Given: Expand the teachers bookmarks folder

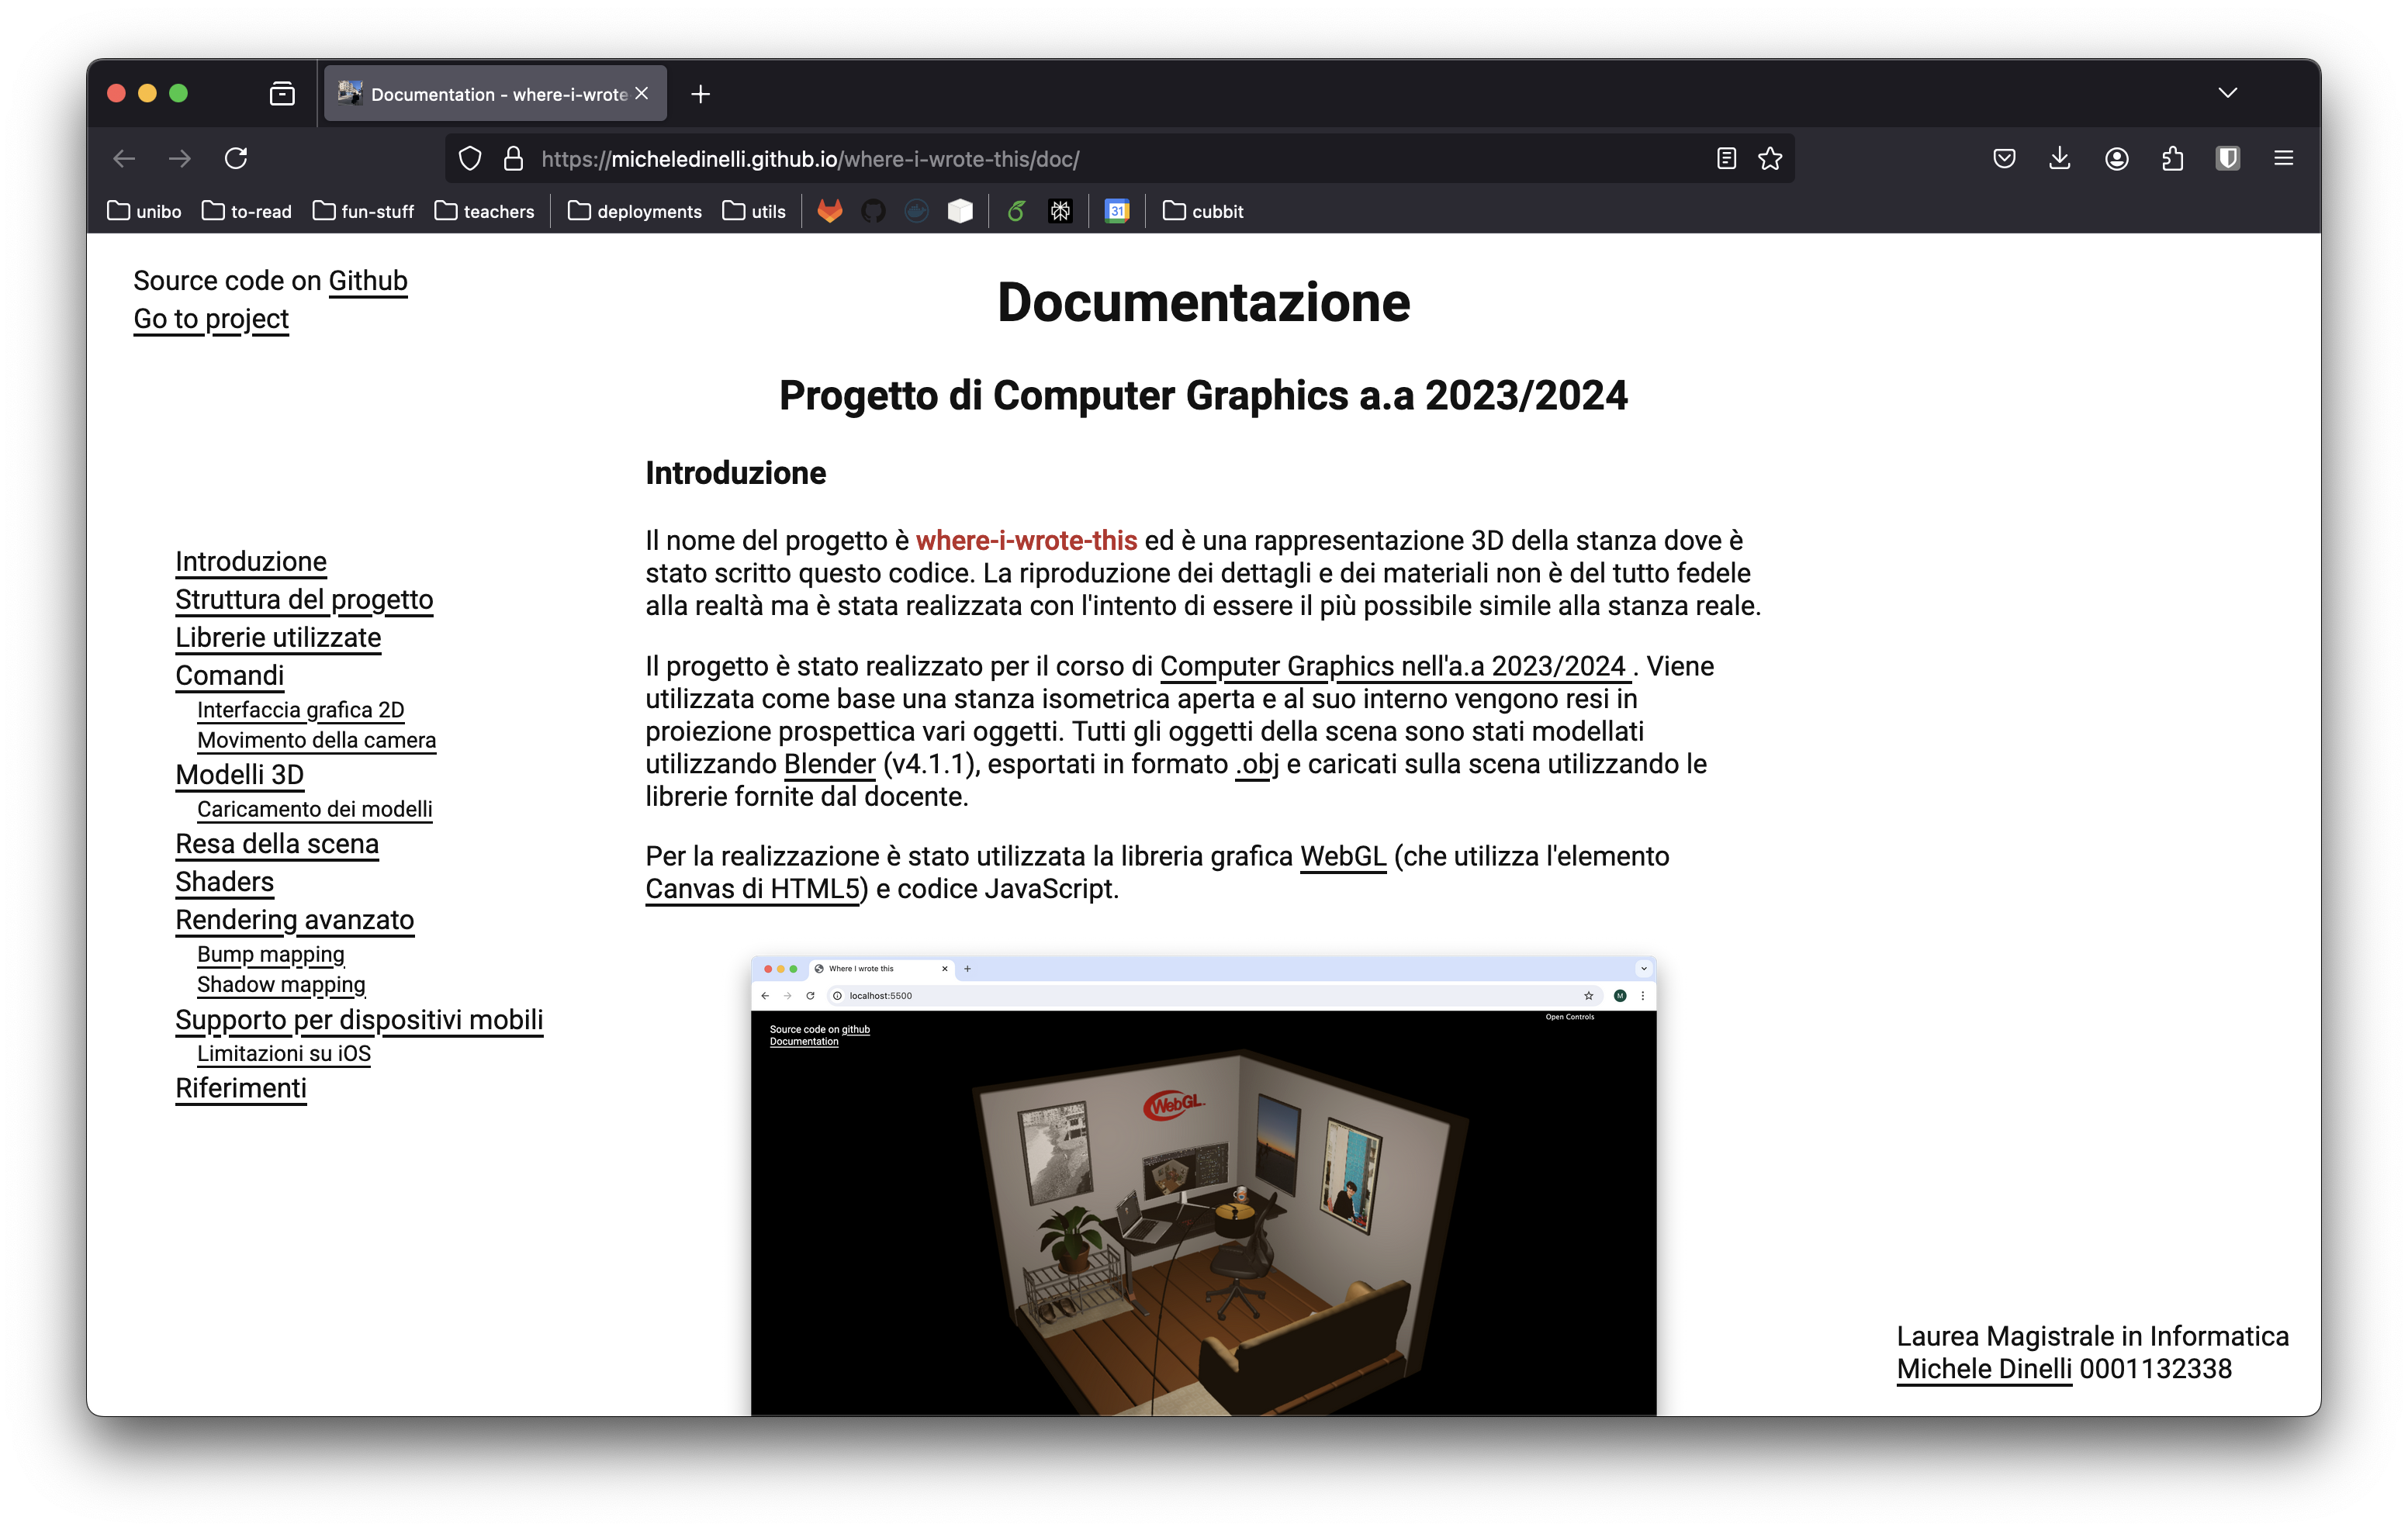Looking at the screenshot, I should click(485, 211).
